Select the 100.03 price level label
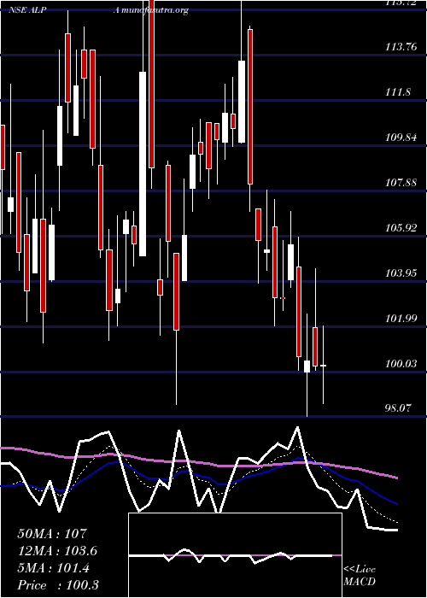This screenshot has width=427, height=598. [401, 363]
